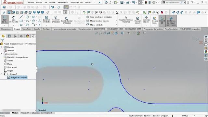Switch to the DimXpert tab
This screenshot has height=117, width=208.
(46, 29)
